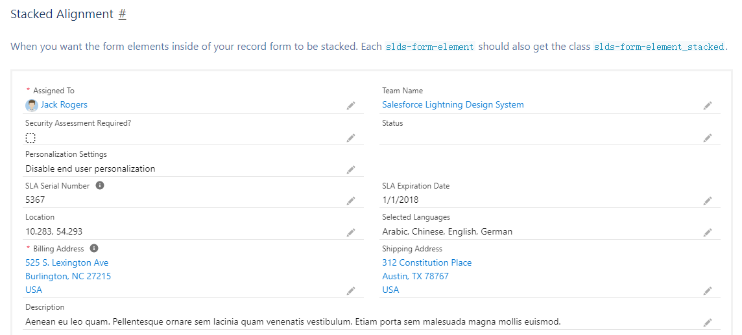Click the SLA Serial Number edit pencil
Viewport: 742px width, 335px height.
[351, 201]
